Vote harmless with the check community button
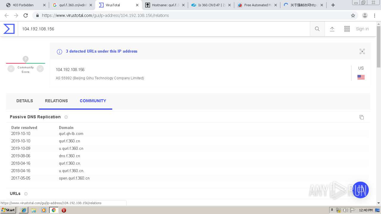This screenshot has width=381, height=214. pyautogui.click(x=40, y=69)
